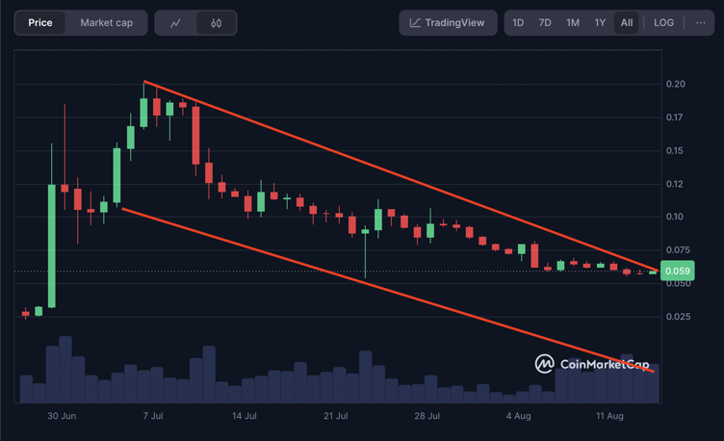Screen dimensions: 724x441
Task: Set time range to 1M
Action: [x=573, y=23]
